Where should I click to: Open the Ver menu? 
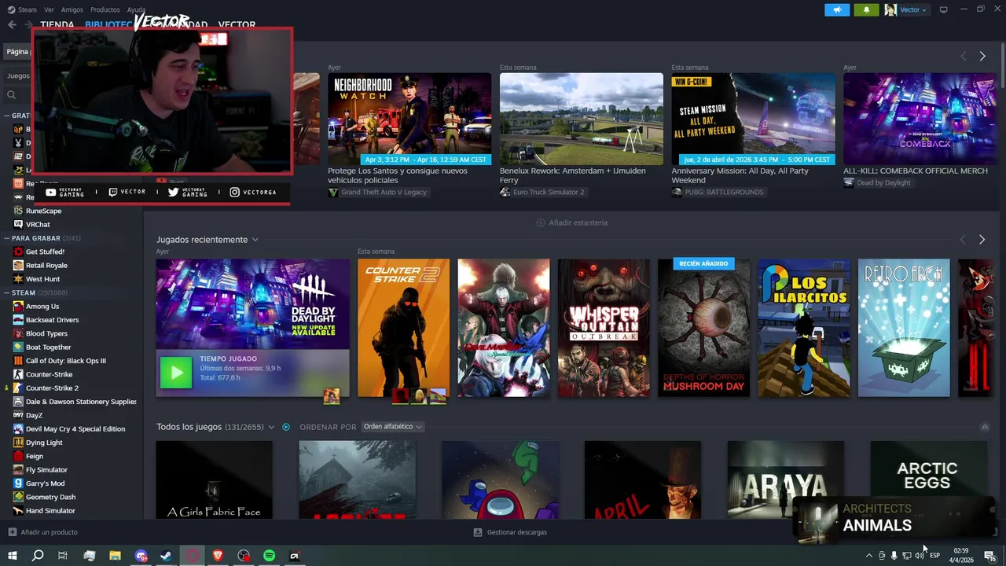click(50, 9)
